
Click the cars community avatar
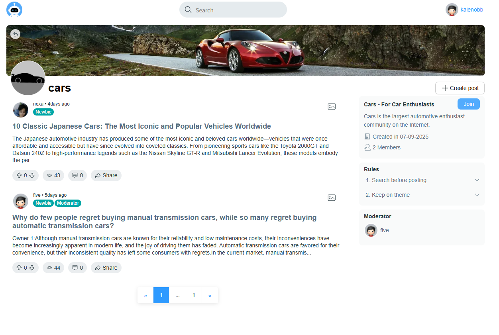28,78
